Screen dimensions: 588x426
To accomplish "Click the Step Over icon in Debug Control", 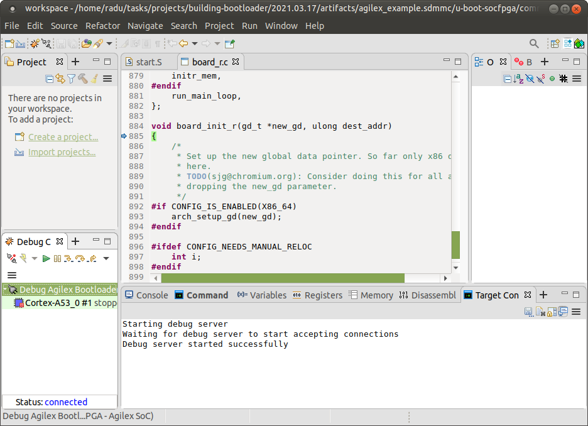I will pyautogui.click(x=80, y=258).
